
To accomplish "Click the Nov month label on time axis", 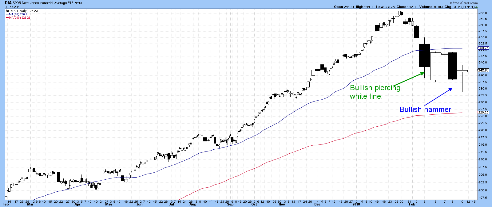I will (282, 204).
